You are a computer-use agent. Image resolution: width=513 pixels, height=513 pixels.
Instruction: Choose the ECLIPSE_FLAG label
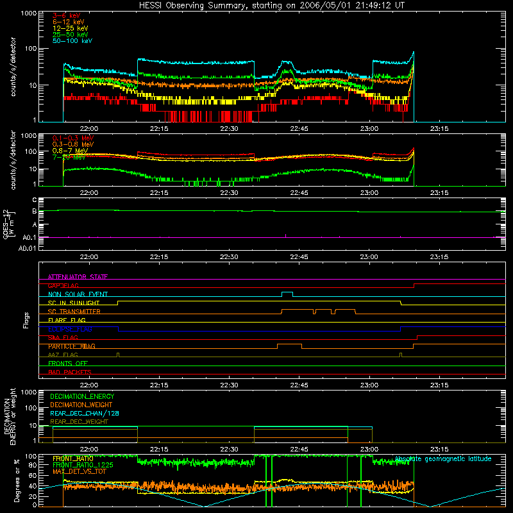point(70,329)
